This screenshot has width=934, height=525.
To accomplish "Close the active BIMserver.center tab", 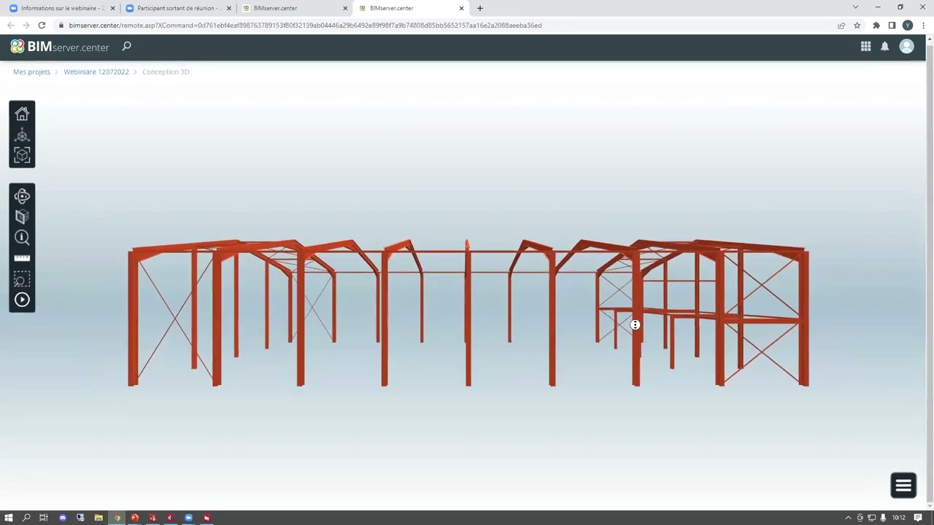I will (461, 8).
